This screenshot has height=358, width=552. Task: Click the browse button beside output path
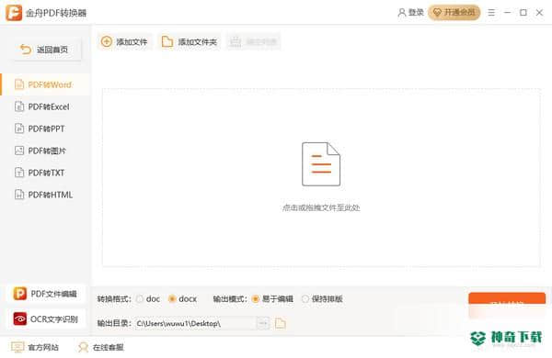[262, 323]
